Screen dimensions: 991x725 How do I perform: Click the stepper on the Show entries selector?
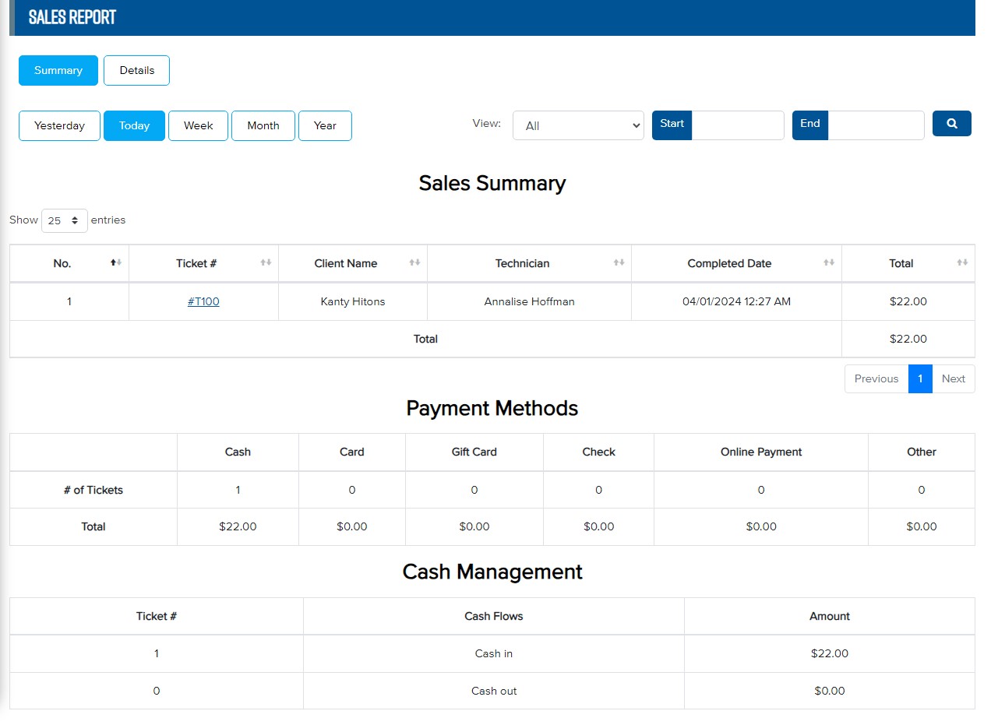pyautogui.click(x=76, y=220)
